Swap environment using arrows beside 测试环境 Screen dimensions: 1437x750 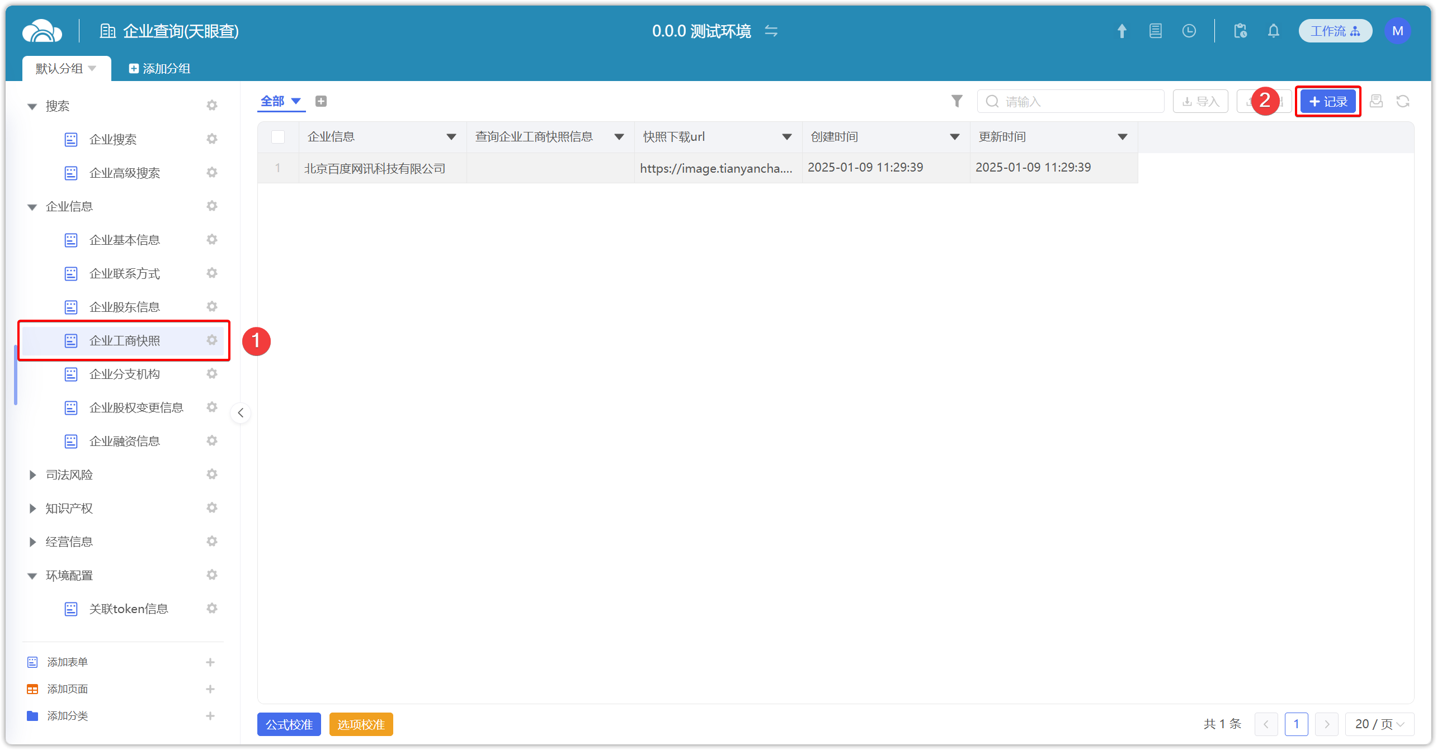point(771,31)
